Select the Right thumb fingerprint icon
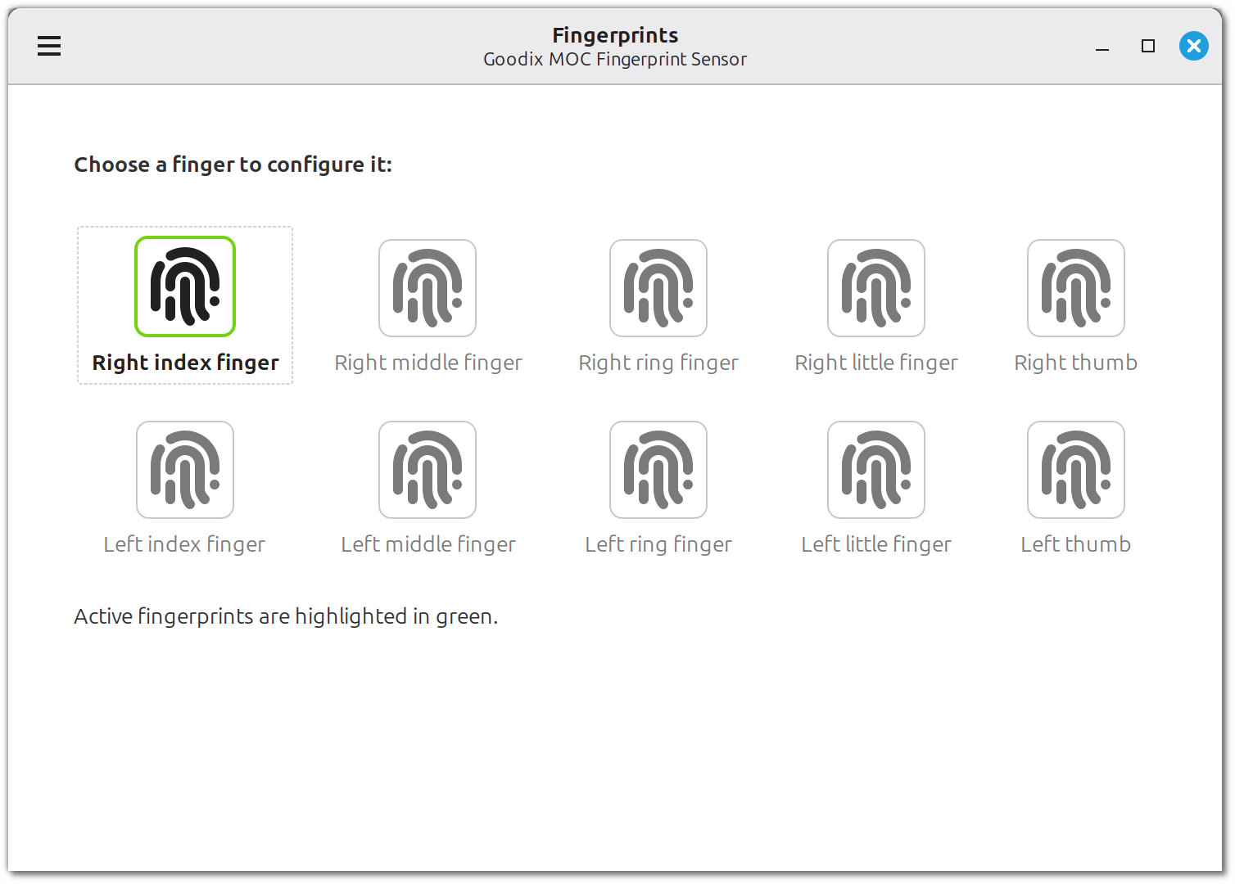 point(1076,288)
